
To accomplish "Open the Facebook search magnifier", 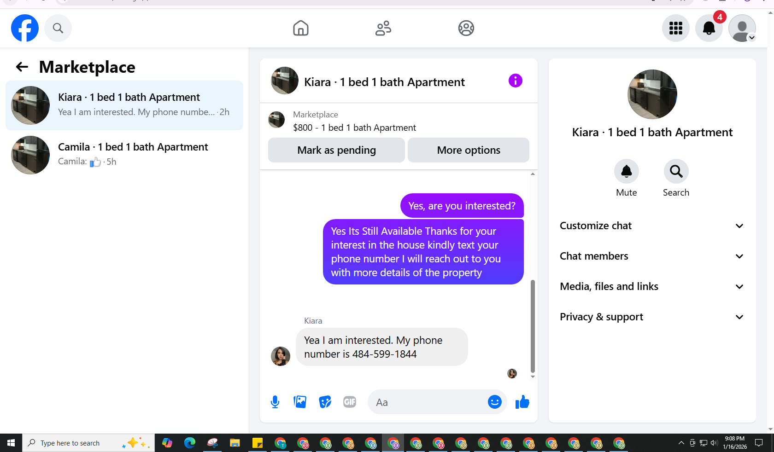I will point(58,28).
